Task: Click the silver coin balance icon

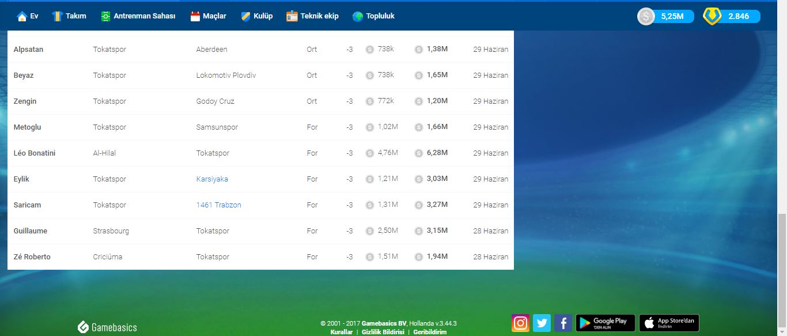Action: tap(646, 16)
